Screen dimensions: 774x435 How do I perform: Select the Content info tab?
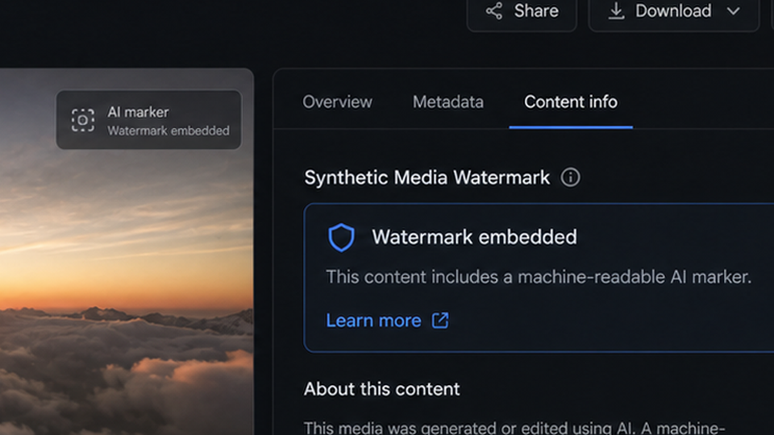coord(571,102)
